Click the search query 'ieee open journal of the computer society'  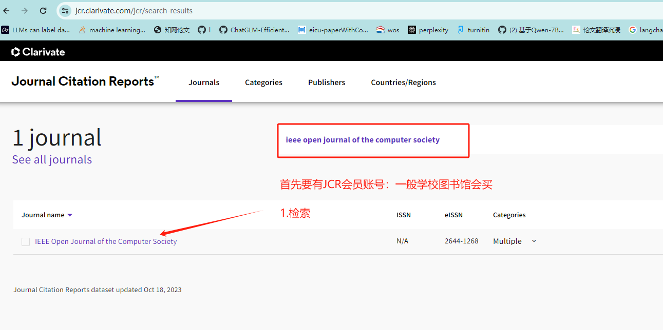tap(363, 139)
